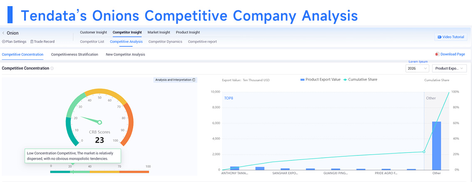Viewport: 472px width, 182px height.
Task: Switch to Market Insight tab
Action: tap(159, 32)
